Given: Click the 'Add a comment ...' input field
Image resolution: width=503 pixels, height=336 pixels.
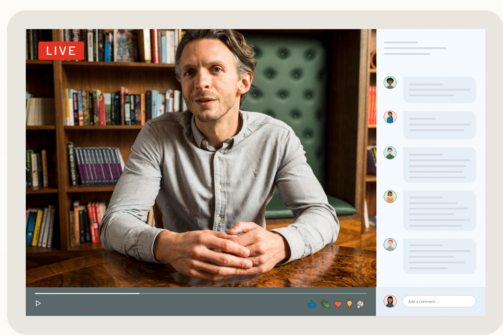Looking at the screenshot, I should (439, 301).
